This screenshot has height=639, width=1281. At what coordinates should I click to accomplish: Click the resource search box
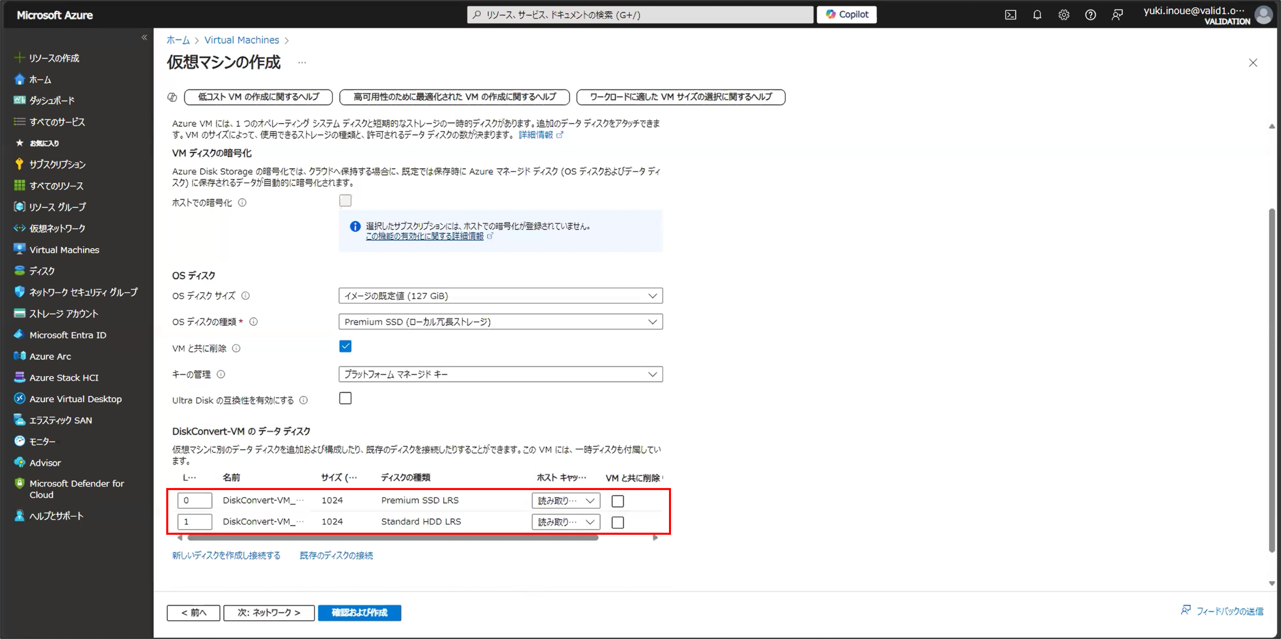[640, 15]
